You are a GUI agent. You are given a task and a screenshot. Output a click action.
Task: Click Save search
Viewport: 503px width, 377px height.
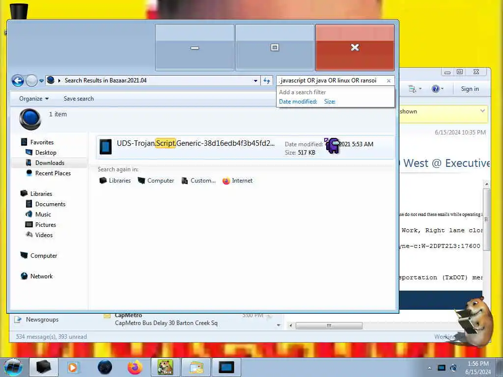[x=79, y=99]
